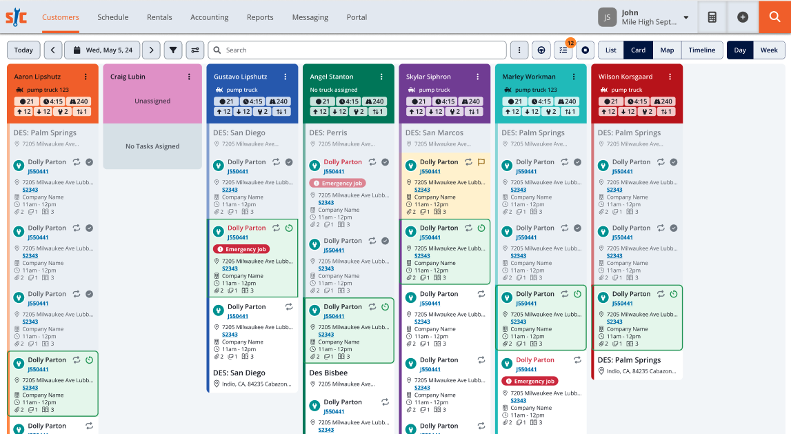Open Aaron Lipshutz column options menu
This screenshot has height=434, width=791.
click(86, 77)
